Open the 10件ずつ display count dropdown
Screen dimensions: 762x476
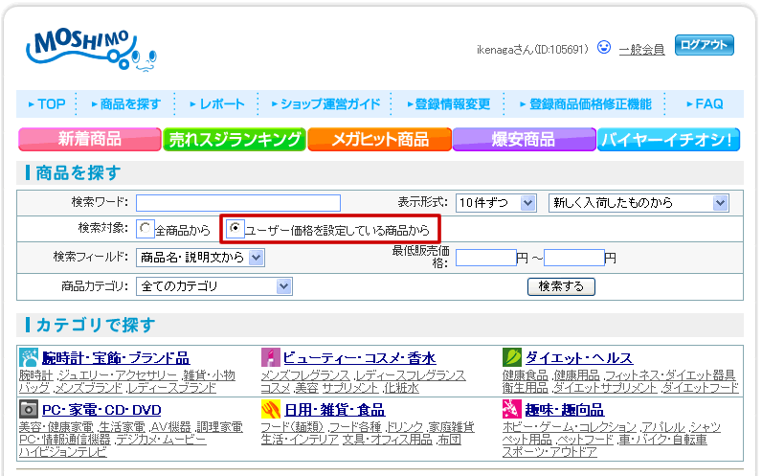coord(495,202)
